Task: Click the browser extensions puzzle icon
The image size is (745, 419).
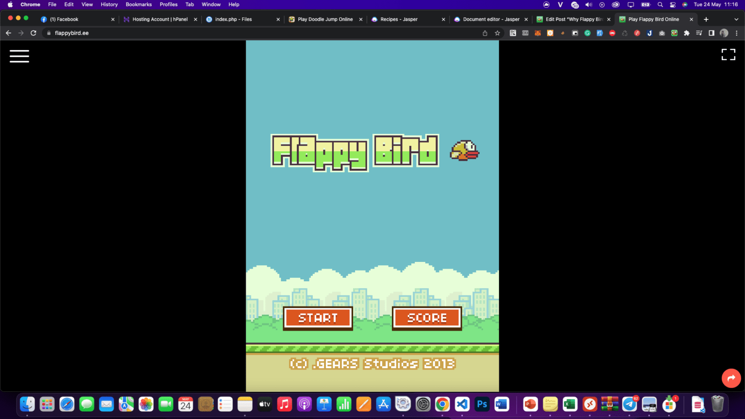Action: point(687,33)
